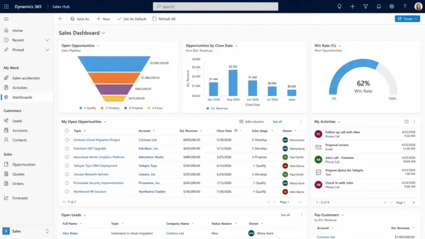Select Proseware Security Implementation row
425x239 pixels.
67,183
